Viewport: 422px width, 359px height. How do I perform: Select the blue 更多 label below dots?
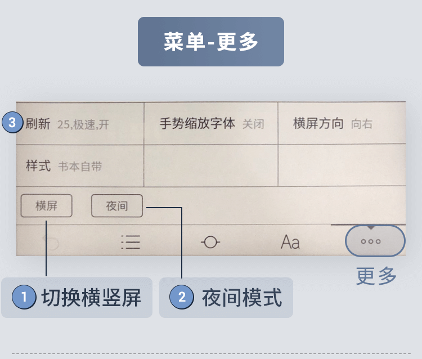(x=376, y=276)
